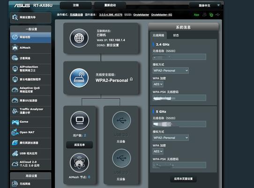Click the GruteMaster SSID link

point(141,15)
